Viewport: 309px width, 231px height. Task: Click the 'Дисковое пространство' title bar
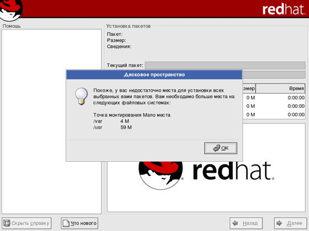(154, 75)
